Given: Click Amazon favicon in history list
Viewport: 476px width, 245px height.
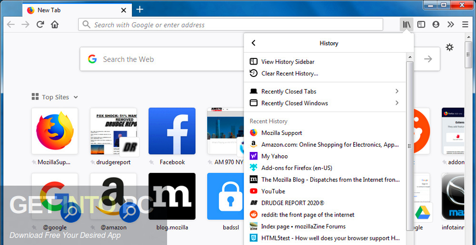Looking at the screenshot, I should coord(254,144).
